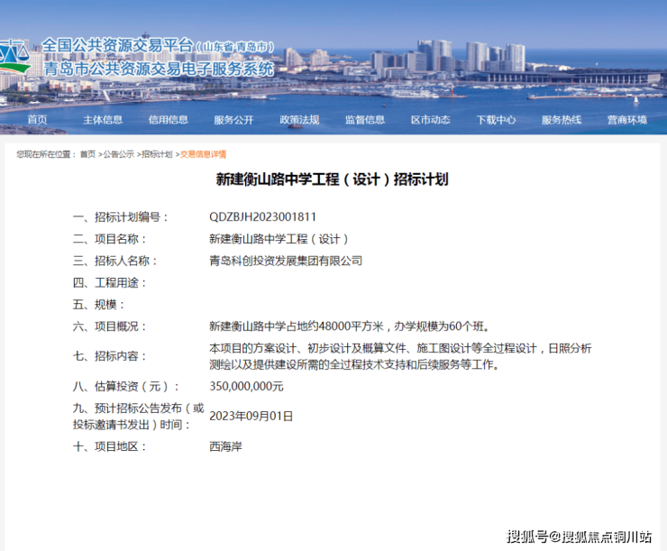Click the 招标计划 breadcrumb link
Screen dimensions: 667x551
coord(157,154)
